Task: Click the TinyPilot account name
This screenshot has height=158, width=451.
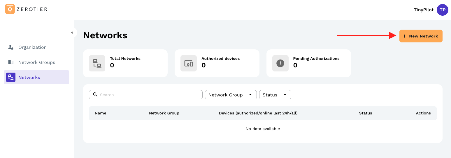Action: pyautogui.click(x=424, y=10)
